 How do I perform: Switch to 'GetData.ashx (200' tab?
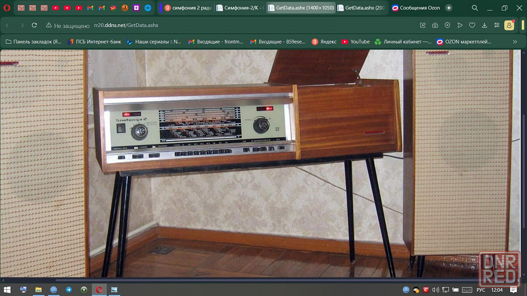pos(362,8)
